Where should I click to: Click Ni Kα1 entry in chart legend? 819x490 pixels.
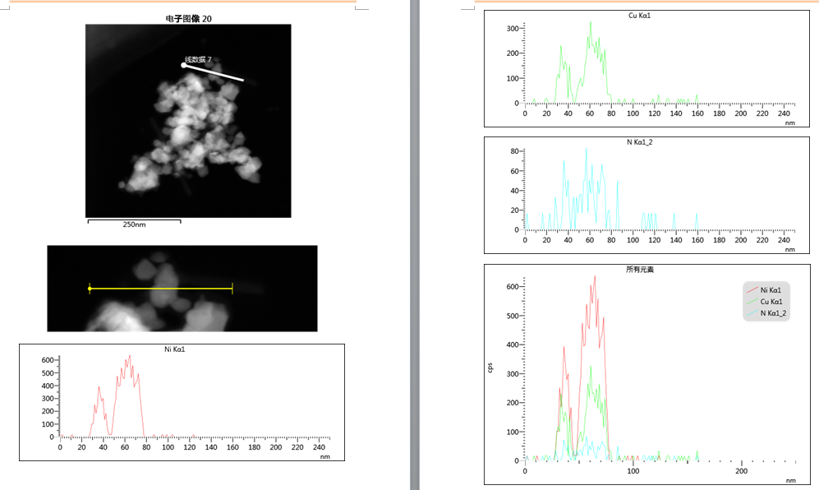click(x=766, y=289)
